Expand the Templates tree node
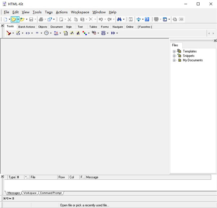The height and width of the screenshot is (208, 217). (x=174, y=51)
